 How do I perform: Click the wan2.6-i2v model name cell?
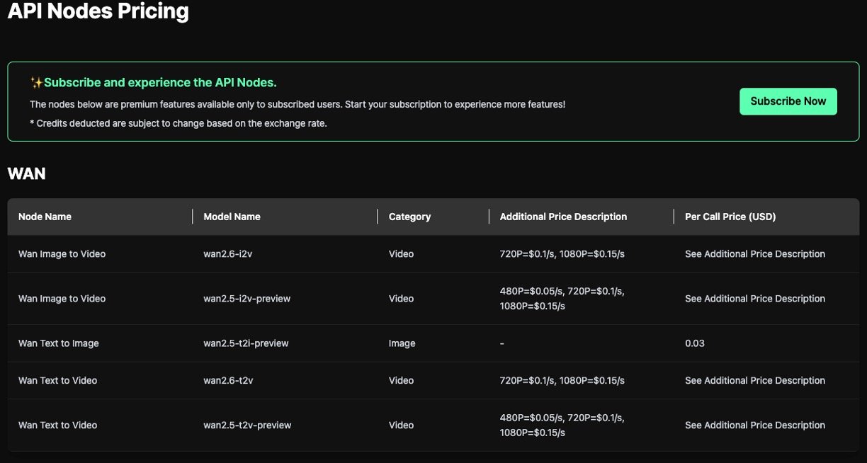228,254
